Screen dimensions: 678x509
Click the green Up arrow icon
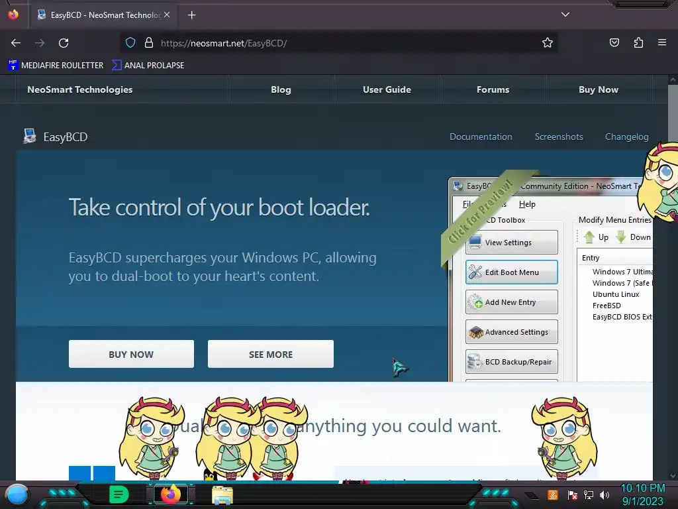[589, 237]
